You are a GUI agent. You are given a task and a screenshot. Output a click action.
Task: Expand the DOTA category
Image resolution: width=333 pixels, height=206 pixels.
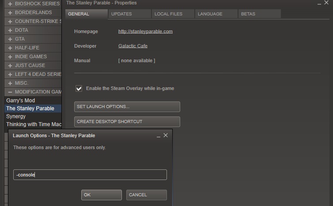tap(10, 30)
